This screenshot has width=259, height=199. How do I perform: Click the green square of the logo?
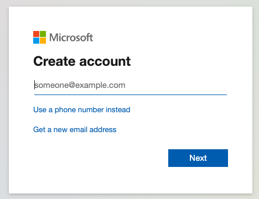click(43, 34)
